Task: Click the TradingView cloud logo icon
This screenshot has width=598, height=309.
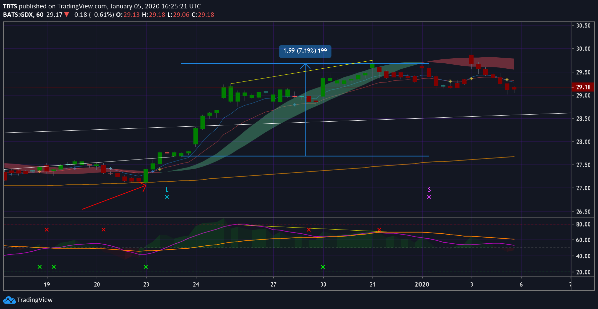Action: (x=9, y=300)
